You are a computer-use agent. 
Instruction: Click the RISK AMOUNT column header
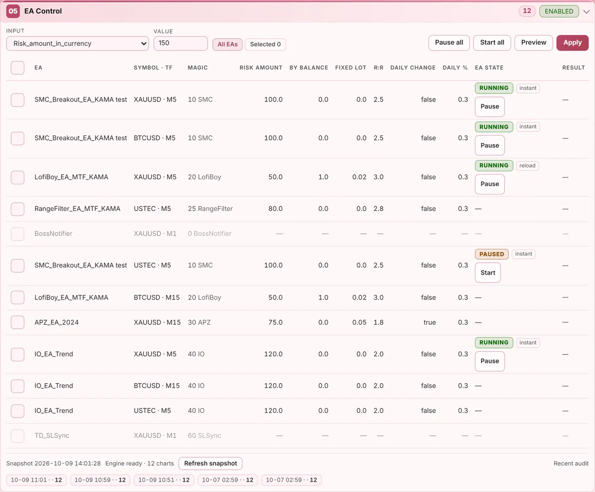click(261, 68)
